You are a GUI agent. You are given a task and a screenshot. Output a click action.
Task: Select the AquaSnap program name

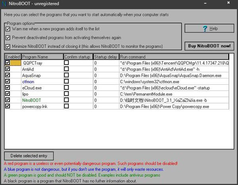point(31,76)
